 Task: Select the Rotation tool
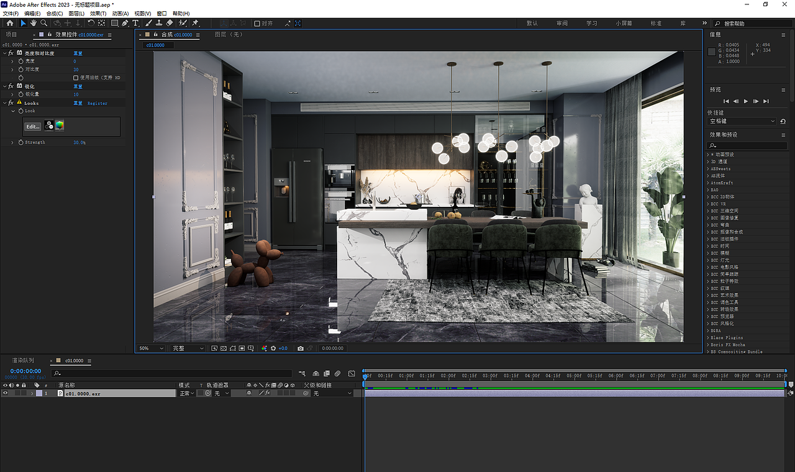point(91,23)
